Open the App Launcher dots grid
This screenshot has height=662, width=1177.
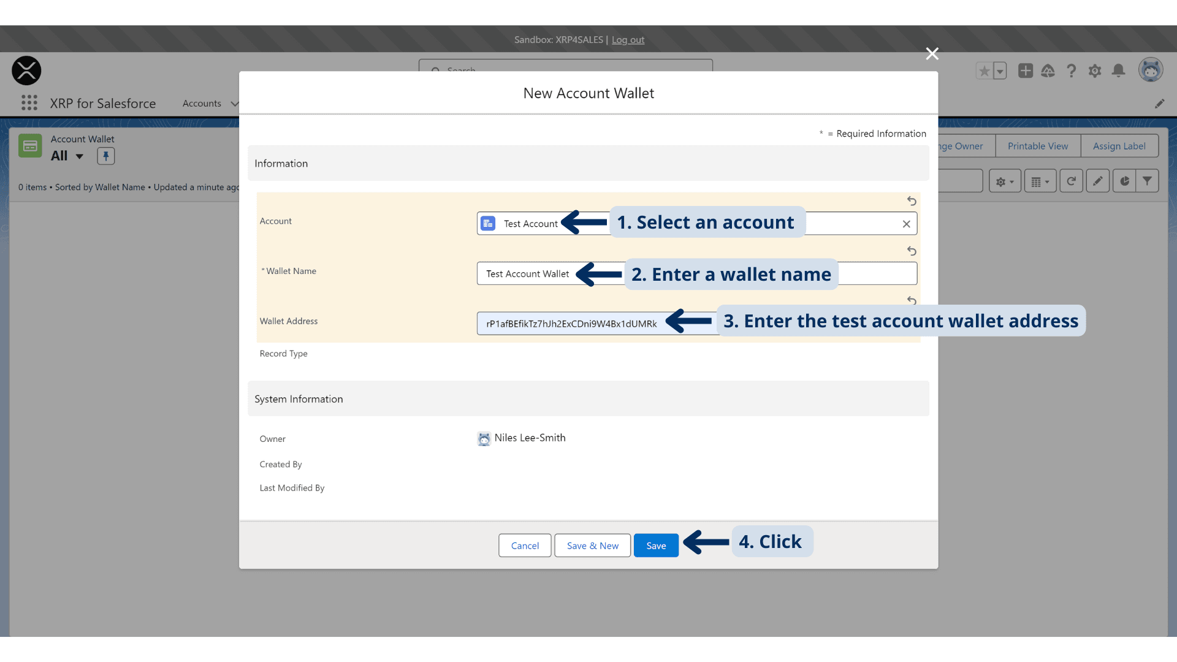(x=29, y=103)
